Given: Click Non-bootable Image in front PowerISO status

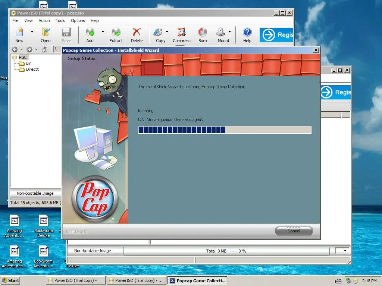Looking at the screenshot, I should click(35, 193).
